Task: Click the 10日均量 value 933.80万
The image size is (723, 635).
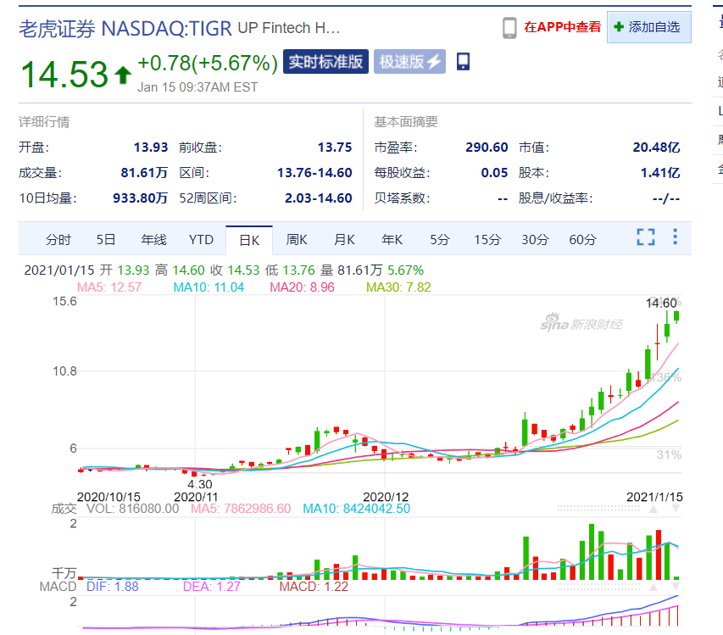Action: pyautogui.click(x=140, y=198)
